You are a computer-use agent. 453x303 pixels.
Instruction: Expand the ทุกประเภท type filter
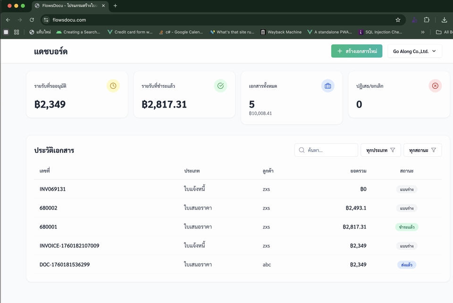(x=380, y=150)
